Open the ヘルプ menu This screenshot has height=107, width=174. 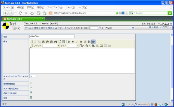(x=82, y=8)
